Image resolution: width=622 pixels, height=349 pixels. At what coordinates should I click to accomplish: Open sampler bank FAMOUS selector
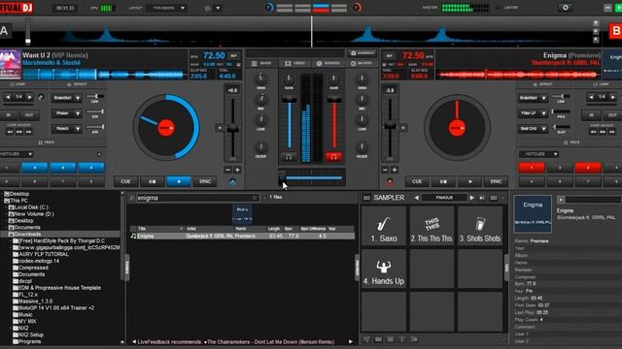tap(444, 198)
